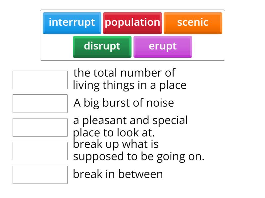The width and height of the screenshot is (265, 198).
Task: Select empty box next to 'A big burst of noise'
Action: [x=40, y=104]
